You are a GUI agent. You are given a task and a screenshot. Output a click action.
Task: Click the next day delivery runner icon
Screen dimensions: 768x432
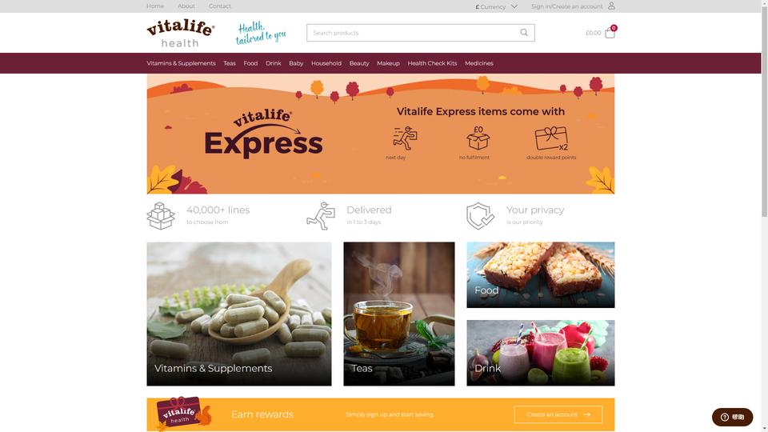[x=405, y=138]
